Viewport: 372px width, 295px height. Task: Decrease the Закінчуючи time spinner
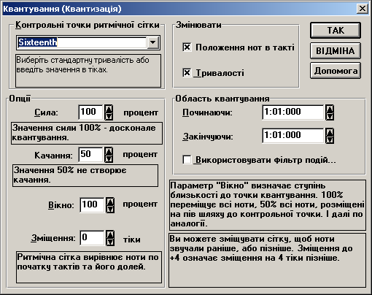[330, 139]
